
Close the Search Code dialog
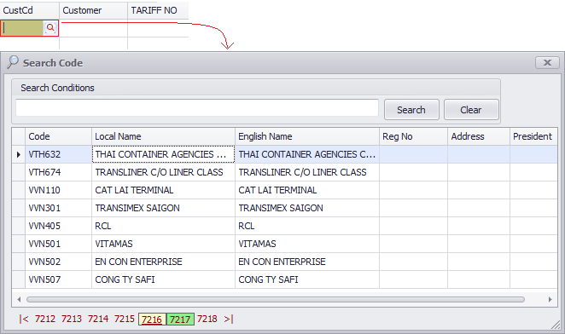pyautogui.click(x=547, y=63)
